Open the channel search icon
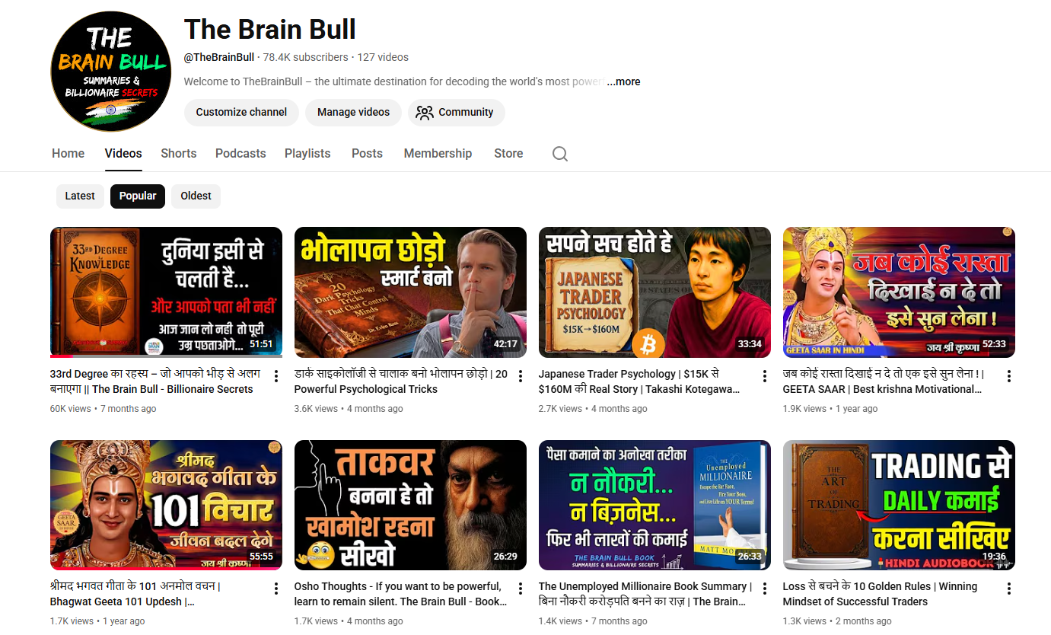This screenshot has height=635, width=1051. pyautogui.click(x=559, y=153)
